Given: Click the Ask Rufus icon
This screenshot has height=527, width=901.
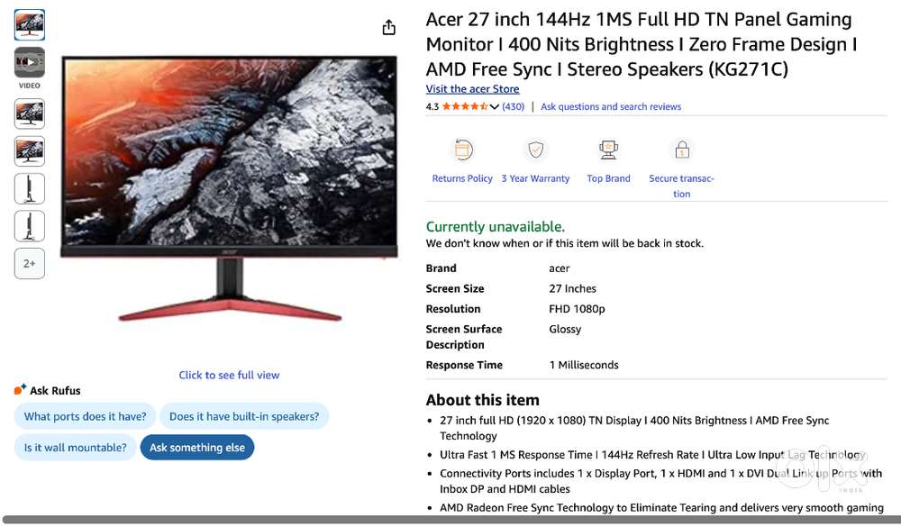Looking at the screenshot, I should [20, 390].
